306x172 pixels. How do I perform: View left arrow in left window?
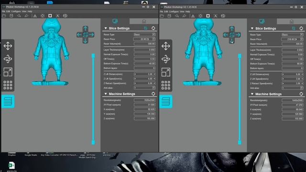pos(79,35)
